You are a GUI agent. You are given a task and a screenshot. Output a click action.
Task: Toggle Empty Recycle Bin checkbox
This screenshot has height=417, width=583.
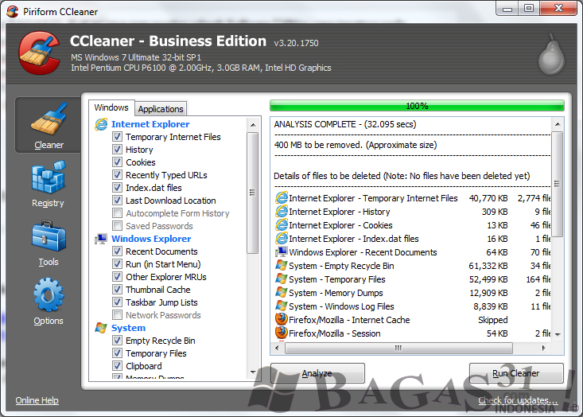(x=117, y=341)
